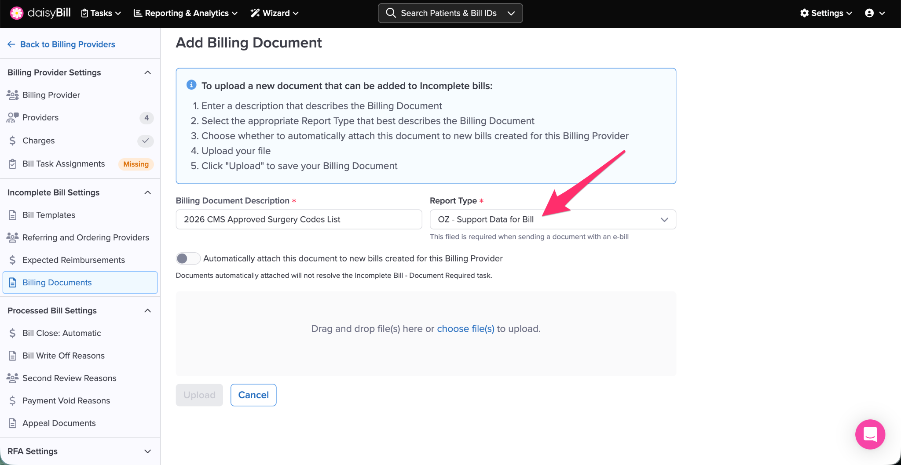Click the Bill Task Assignments clipboard icon

pos(13,164)
